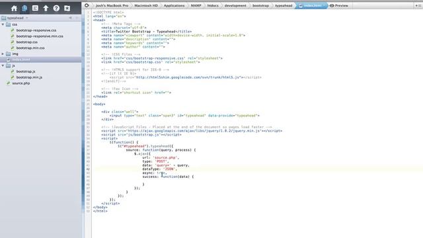Open bootstrap.min.js file

[x=29, y=77]
